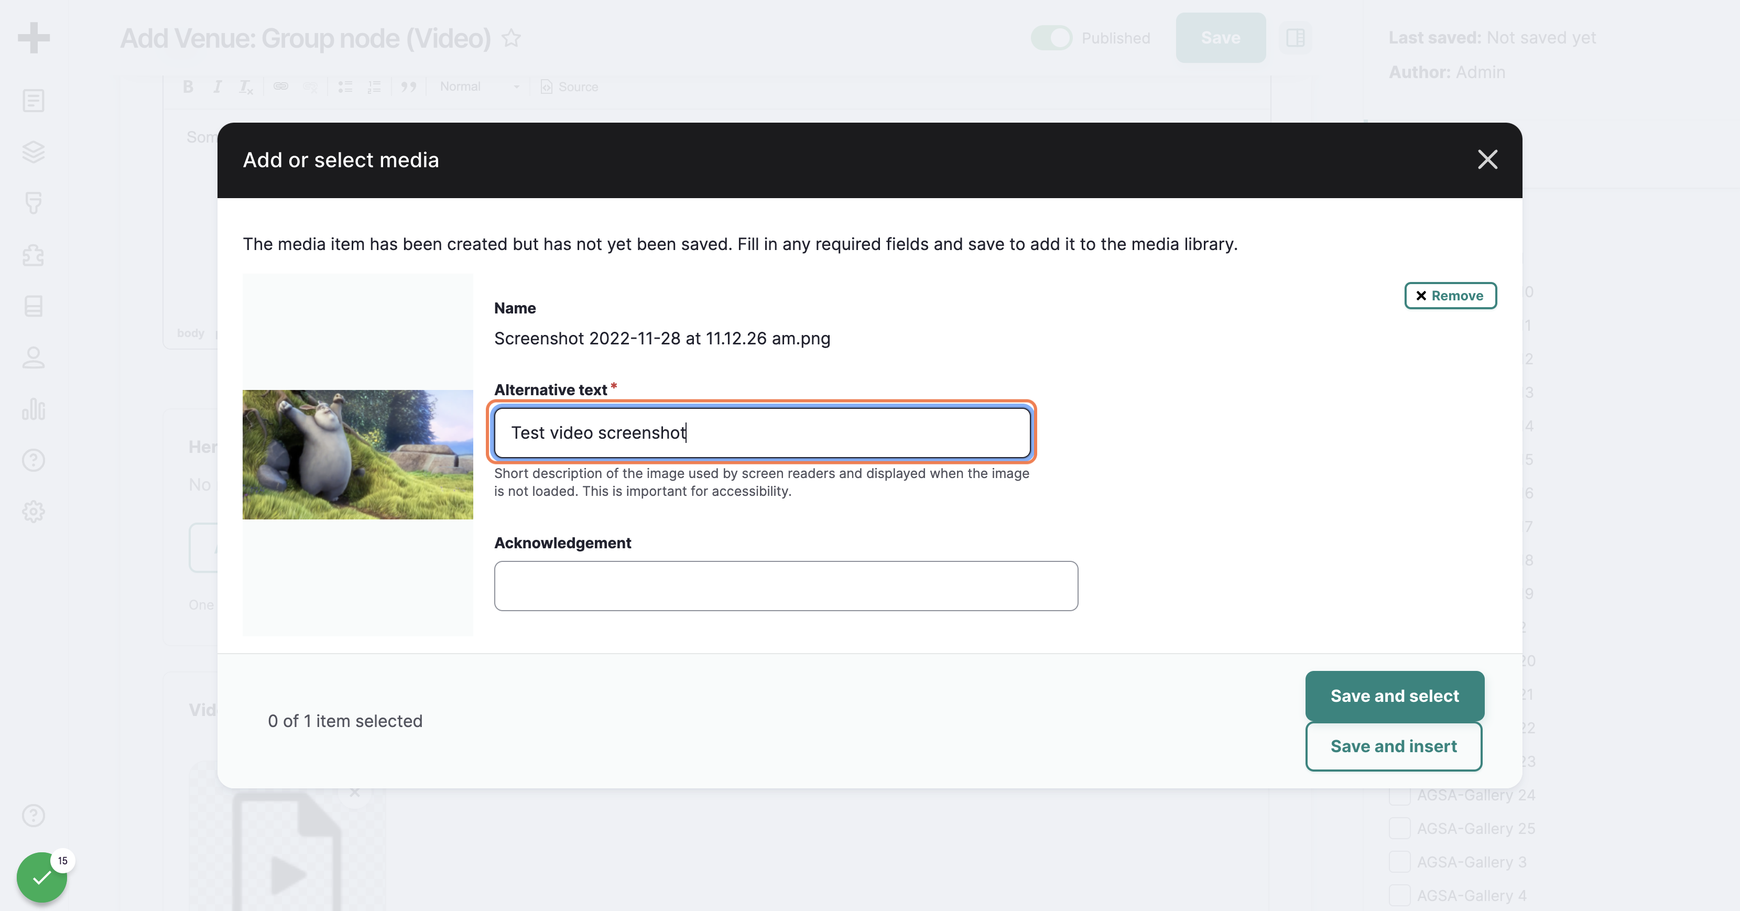Click the filename 'Screenshot 2022-11-28 at 11.12.26 am.png'

(662, 338)
